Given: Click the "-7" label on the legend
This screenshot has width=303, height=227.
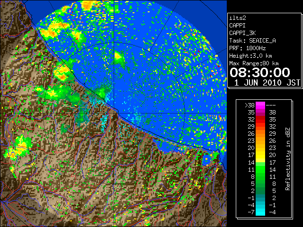Looking at the screenshot, I should click(251, 212).
